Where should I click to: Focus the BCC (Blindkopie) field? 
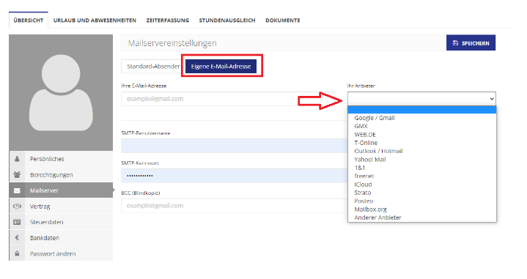pyautogui.click(x=235, y=206)
